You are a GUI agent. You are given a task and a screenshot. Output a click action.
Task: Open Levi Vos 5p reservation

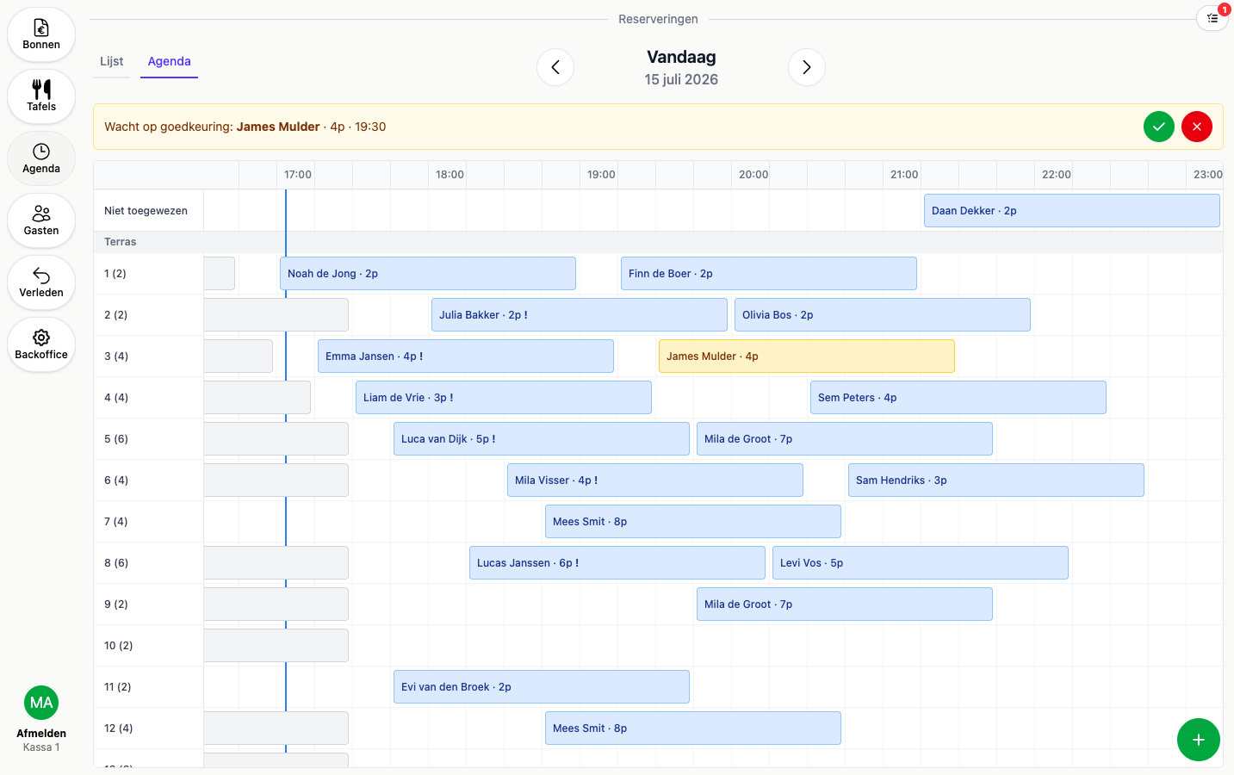point(921,563)
